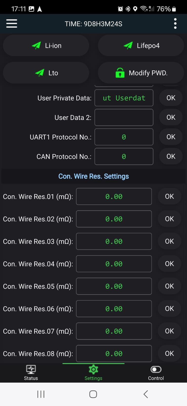Edit the User Private Data field
The width and height of the screenshot is (187, 406).
click(124, 98)
